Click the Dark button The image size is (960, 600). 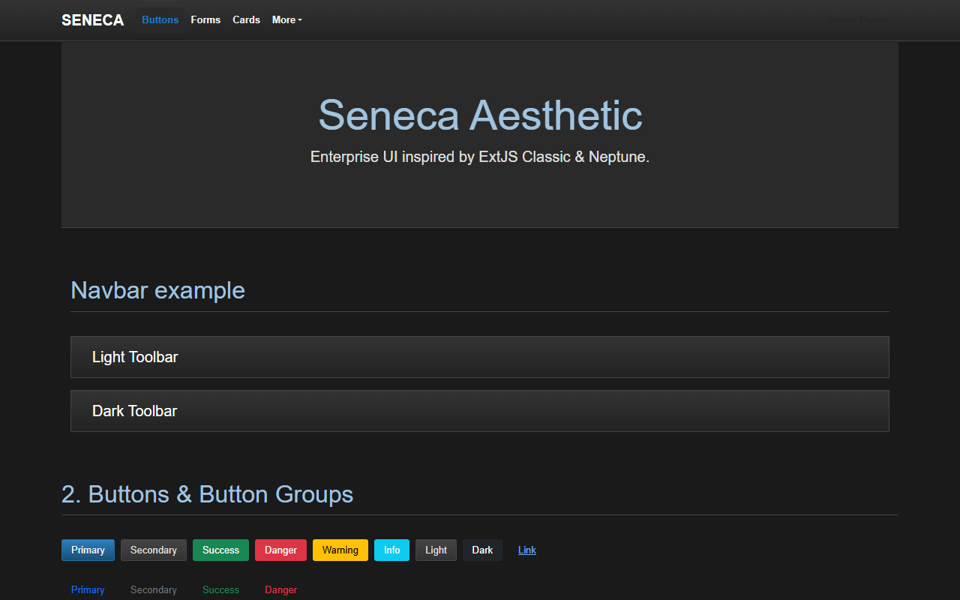[x=482, y=550]
